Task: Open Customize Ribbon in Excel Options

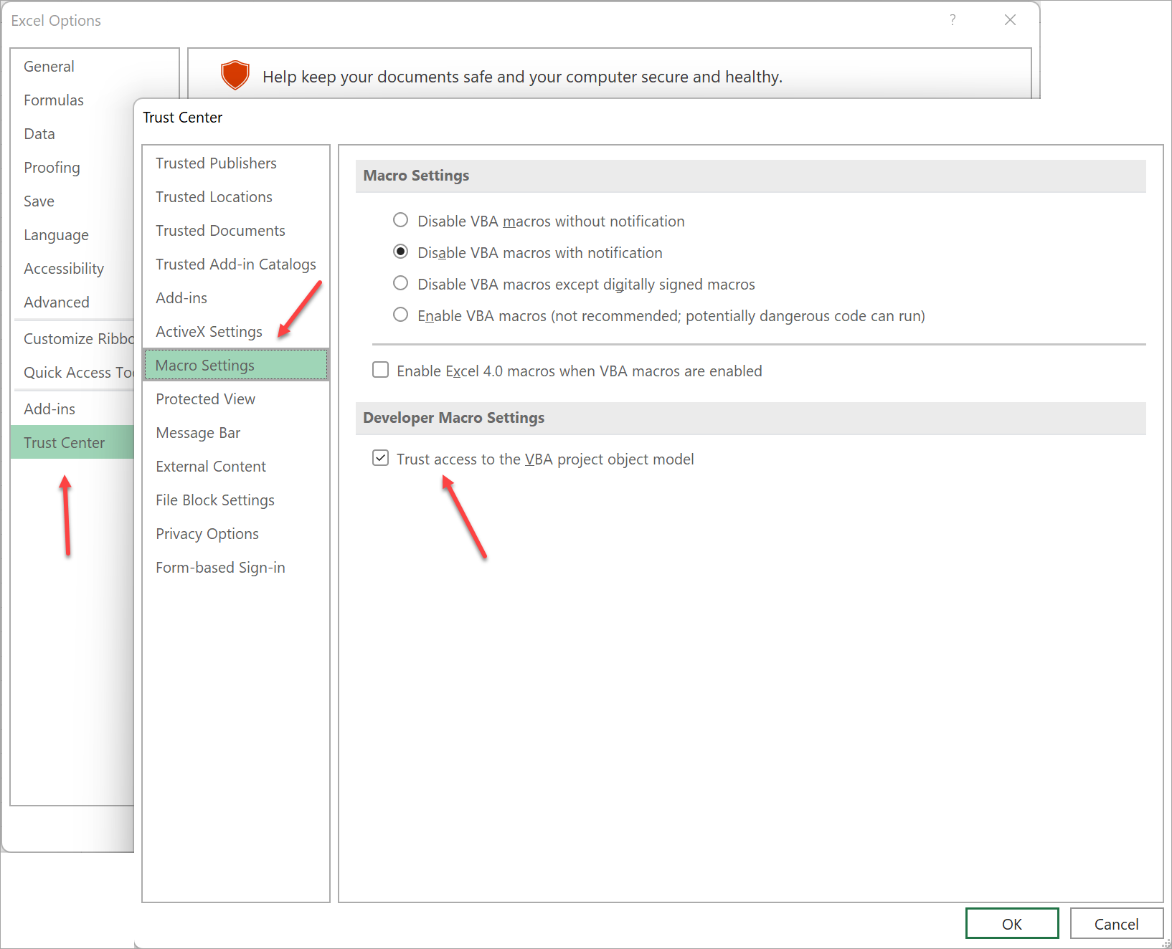Action: (x=73, y=339)
